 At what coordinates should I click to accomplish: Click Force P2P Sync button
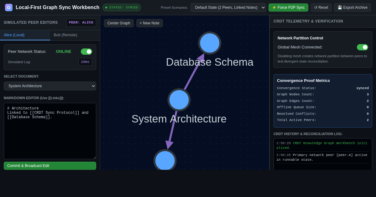[288, 8]
